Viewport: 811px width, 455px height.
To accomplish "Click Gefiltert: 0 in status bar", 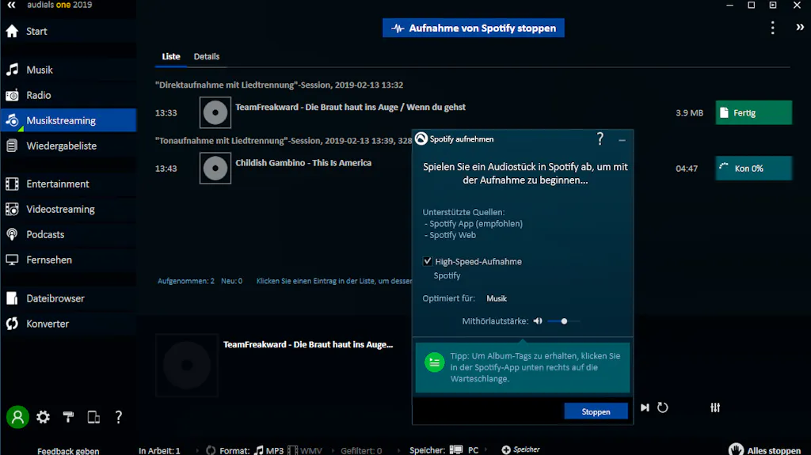I will [x=361, y=451].
